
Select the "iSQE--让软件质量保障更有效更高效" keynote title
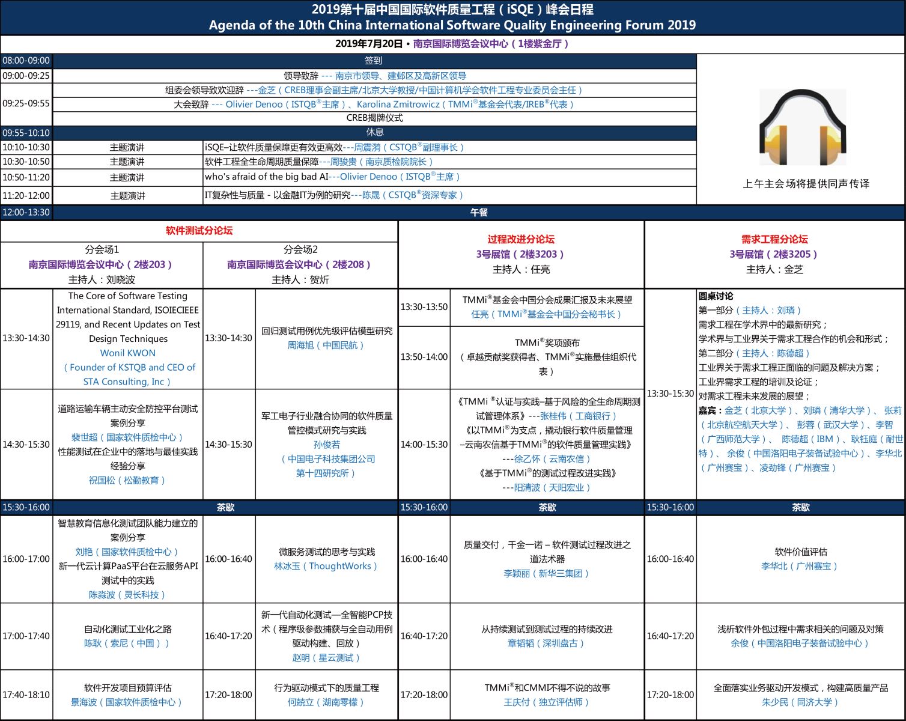pyautogui.click(x=273, y=147)
